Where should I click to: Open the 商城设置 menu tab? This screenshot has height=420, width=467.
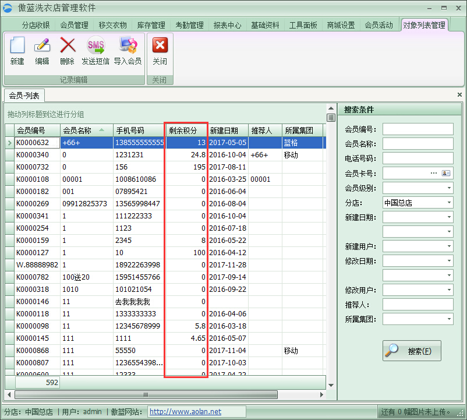[341, 25]
